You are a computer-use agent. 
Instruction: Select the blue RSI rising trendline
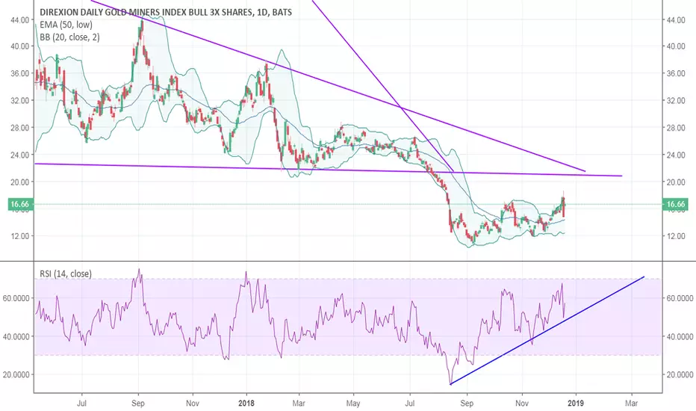click(x=547, y=330)
